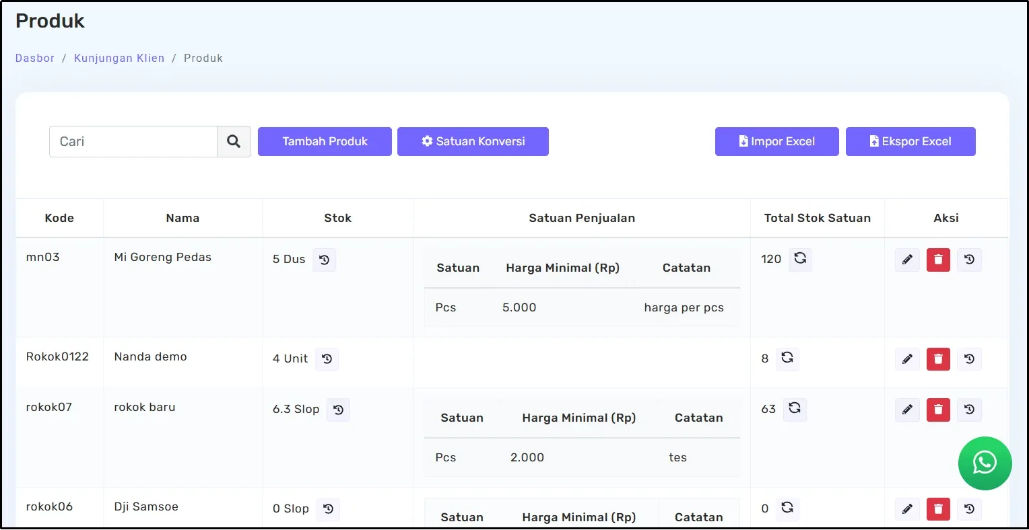Click the Kode column header

(59, 218)
